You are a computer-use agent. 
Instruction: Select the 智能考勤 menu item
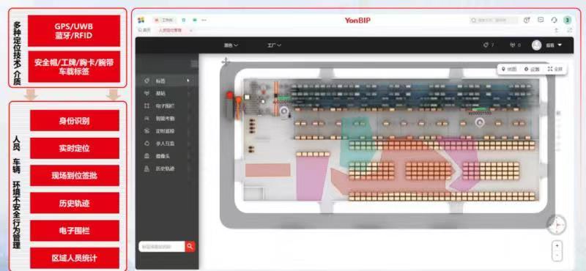(x=166, y=119)
